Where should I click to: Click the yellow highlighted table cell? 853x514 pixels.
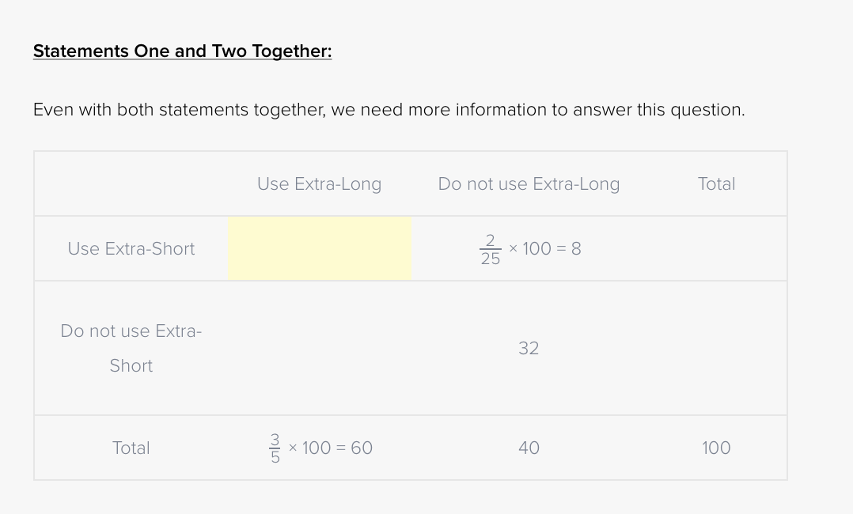pyautogui.click(x=319, y=248)
